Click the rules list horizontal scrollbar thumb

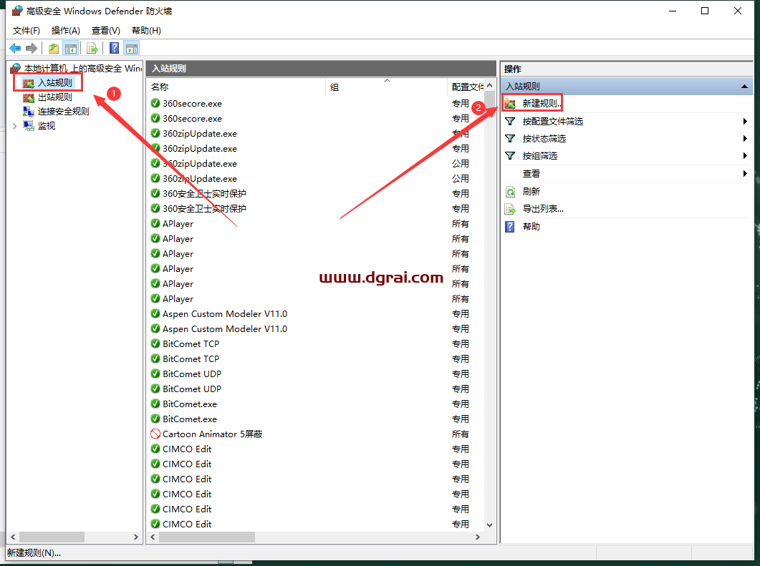coord(207,537)
